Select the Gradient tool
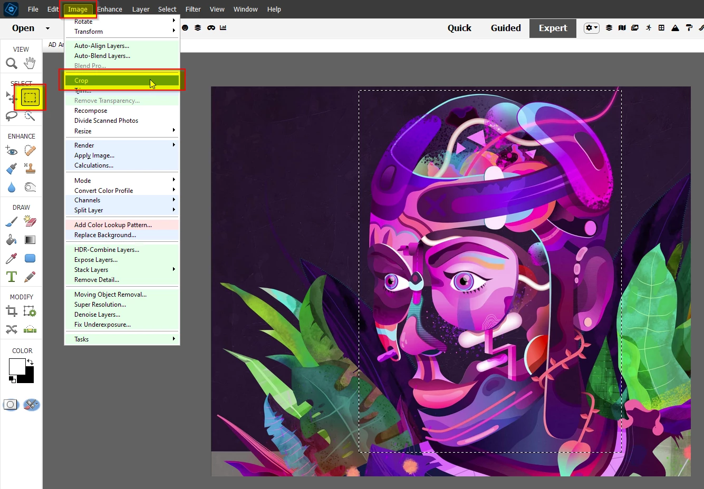Image resolution: width=704 pixels, height=489 pixels. (x=30, y=240)
